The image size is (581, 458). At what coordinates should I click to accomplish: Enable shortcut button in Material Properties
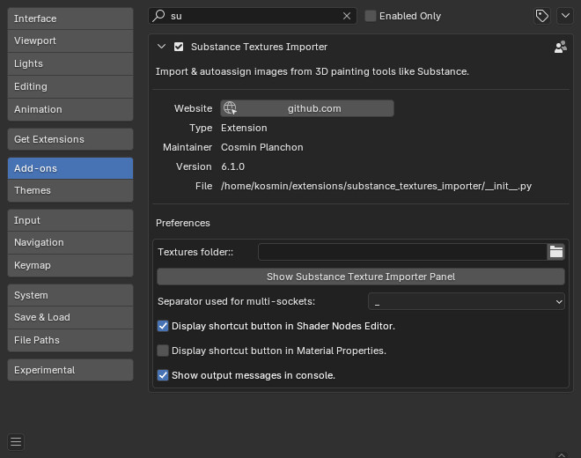click(x=163, y=351)
